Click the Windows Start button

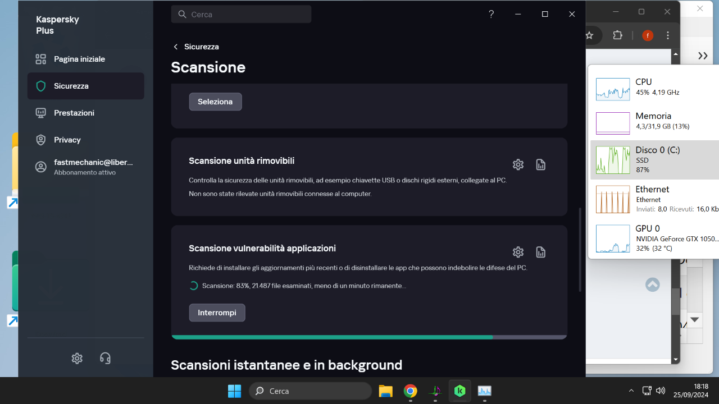tap(234, 391)
